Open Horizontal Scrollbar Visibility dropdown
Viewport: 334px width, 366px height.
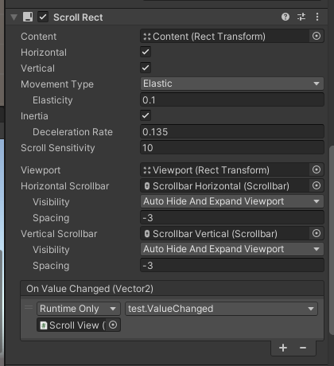(232, 201)
